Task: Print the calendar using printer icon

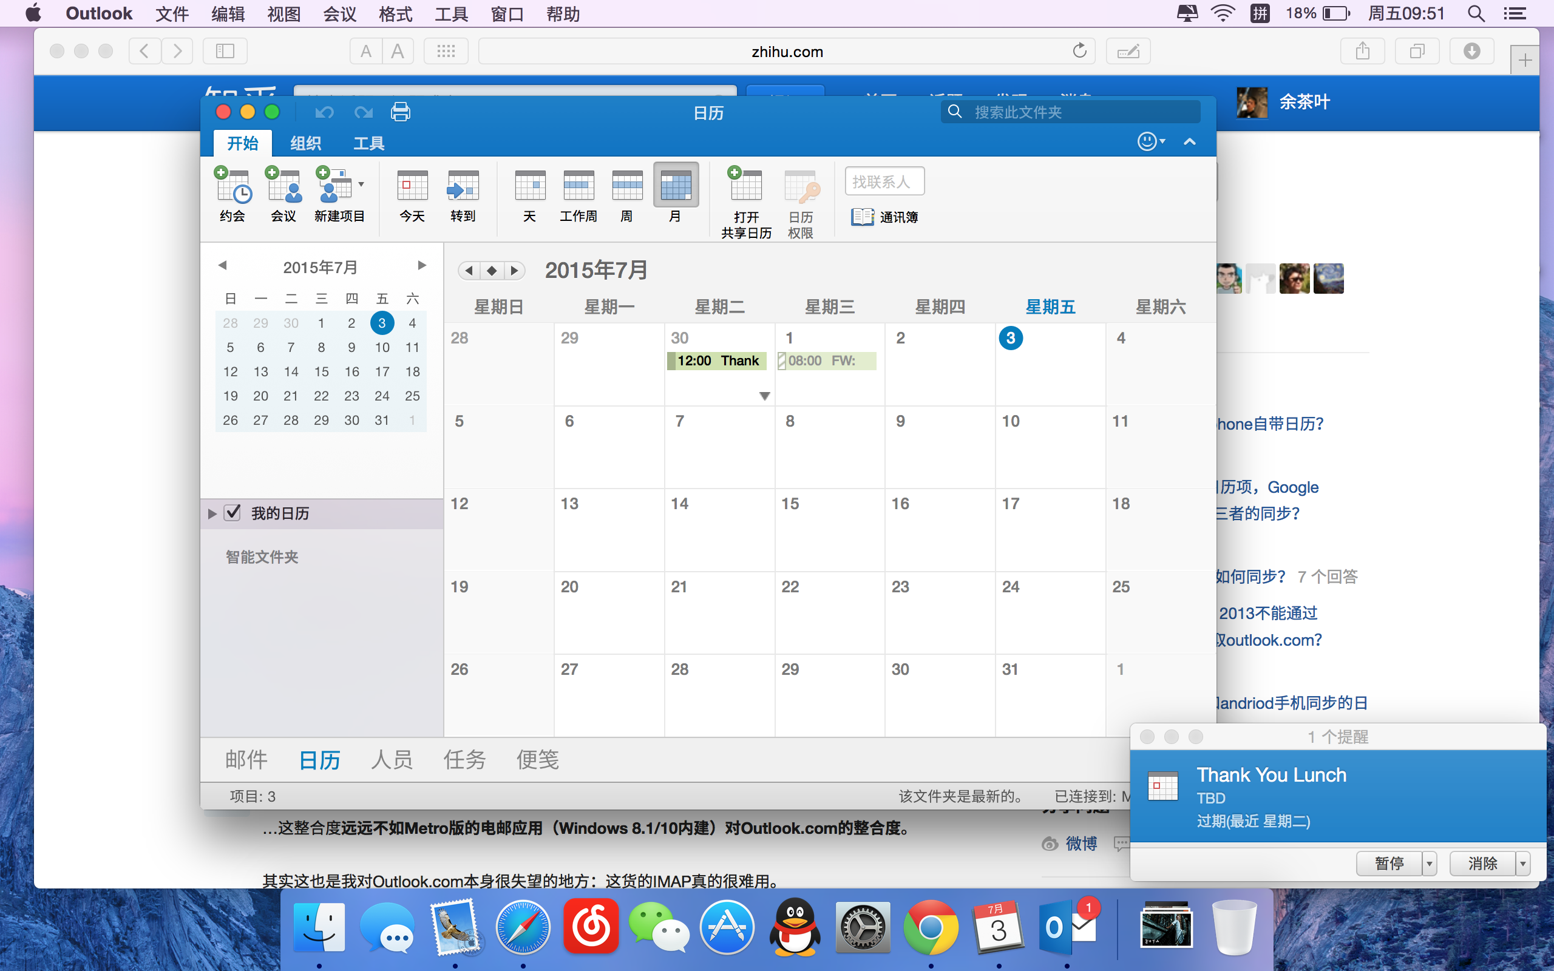Action: click(x=401, y=112)
